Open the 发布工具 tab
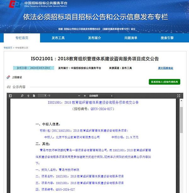189x193 pixels. pos(58,38)
